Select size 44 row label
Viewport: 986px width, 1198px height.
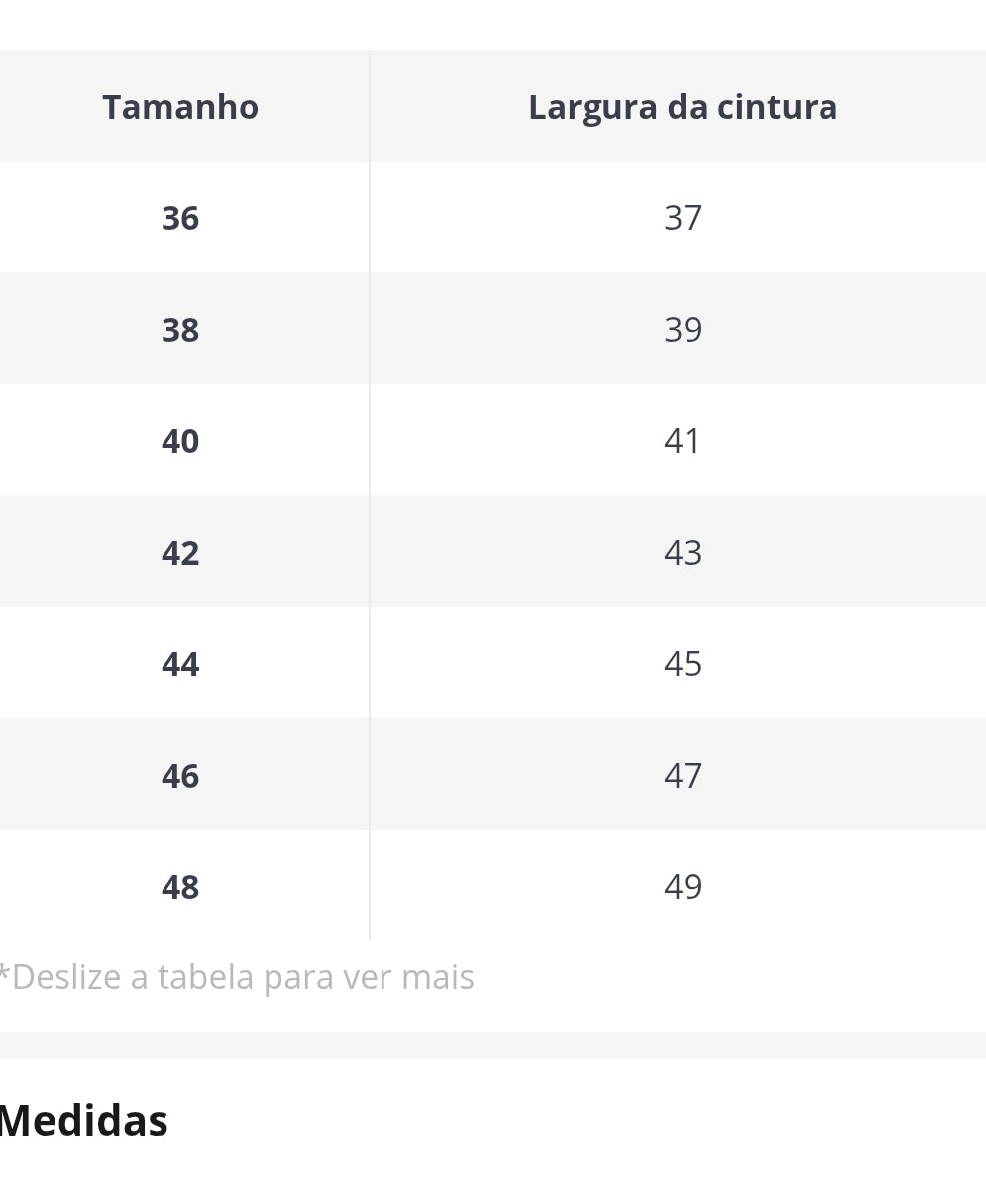pyautogui.click(x=180, y=664)
